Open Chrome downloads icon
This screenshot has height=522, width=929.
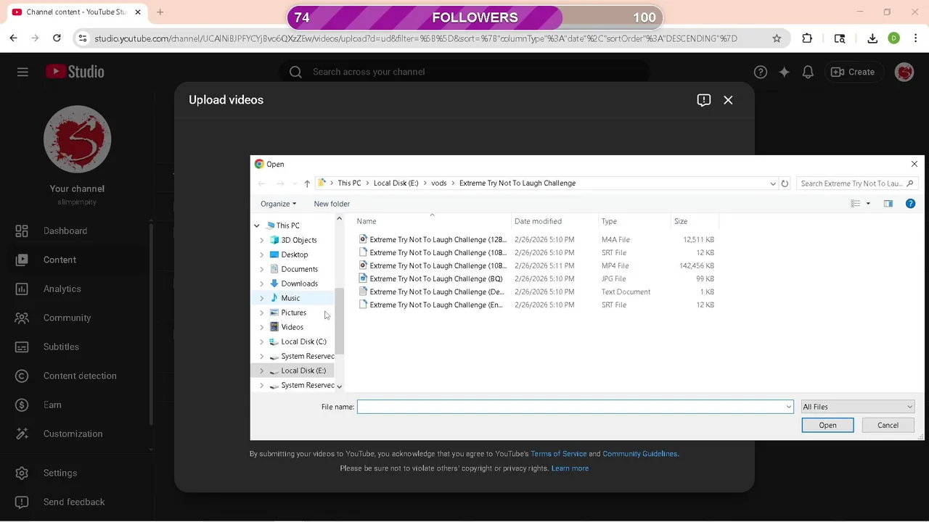click(872, 38)
